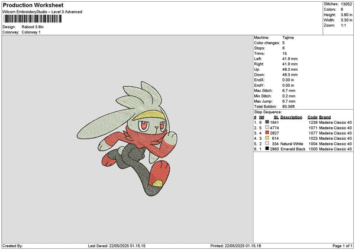Click the Natural White swatch in row 5
The width and height of the screenshot is (355, 250).
[x=267, y=143]
